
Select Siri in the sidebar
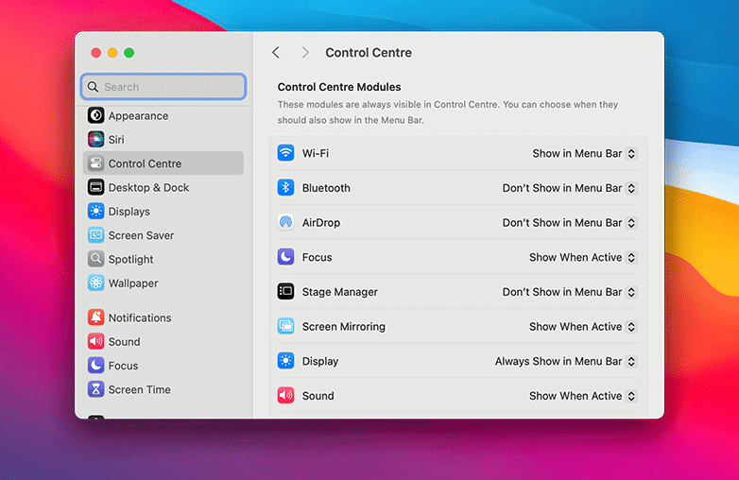pyautogui.click(x=163, y=140)
